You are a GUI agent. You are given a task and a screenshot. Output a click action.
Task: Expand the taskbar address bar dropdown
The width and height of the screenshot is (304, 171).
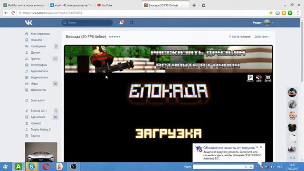[246, 167]
